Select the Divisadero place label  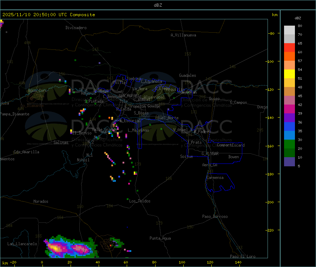point(76,28)
